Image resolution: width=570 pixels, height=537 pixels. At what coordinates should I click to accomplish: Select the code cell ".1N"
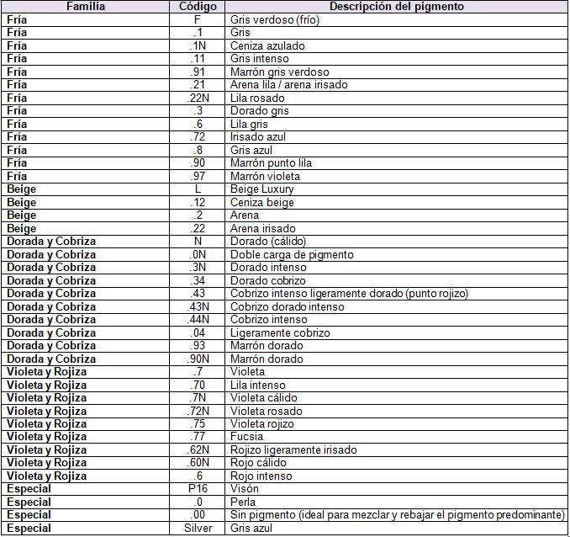(x=198, y=45)
